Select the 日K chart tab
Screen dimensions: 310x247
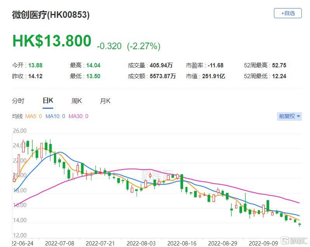coord(48,101)
